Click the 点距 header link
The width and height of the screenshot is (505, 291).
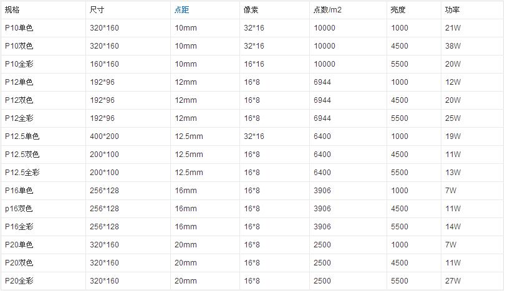(181, 10)
